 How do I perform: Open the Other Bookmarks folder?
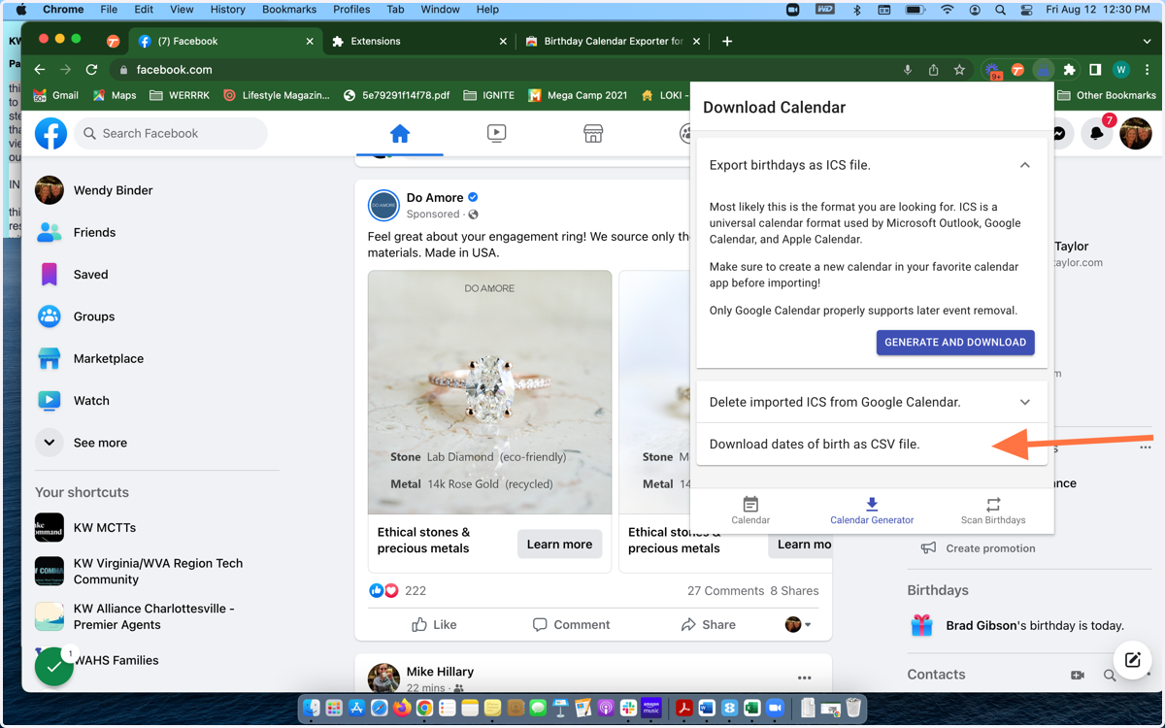pyautogui.click(x=1107, y=95)
